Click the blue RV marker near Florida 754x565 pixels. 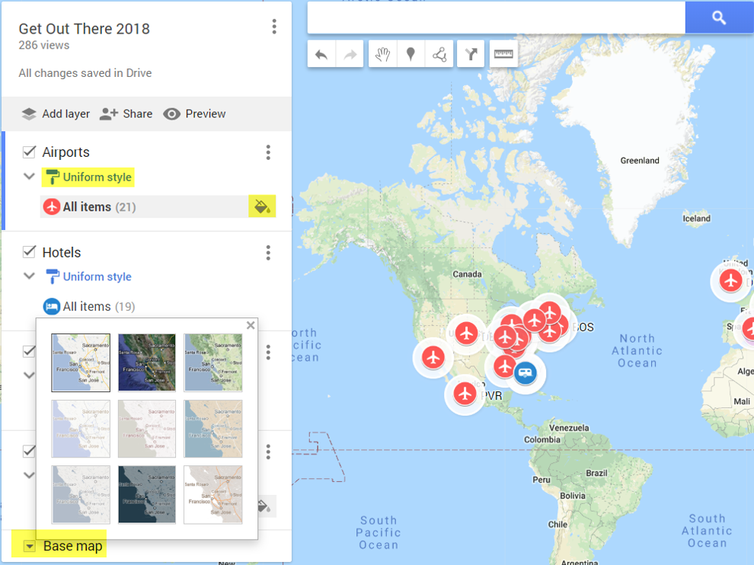click(525, 372)
